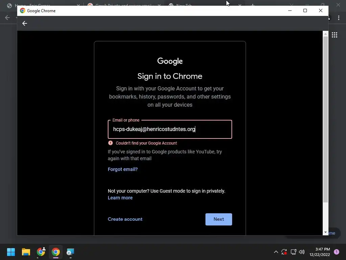The image size is (346, 260).
Task: Open File Explorer from the taskbar
Action: [x=26, y=252]
